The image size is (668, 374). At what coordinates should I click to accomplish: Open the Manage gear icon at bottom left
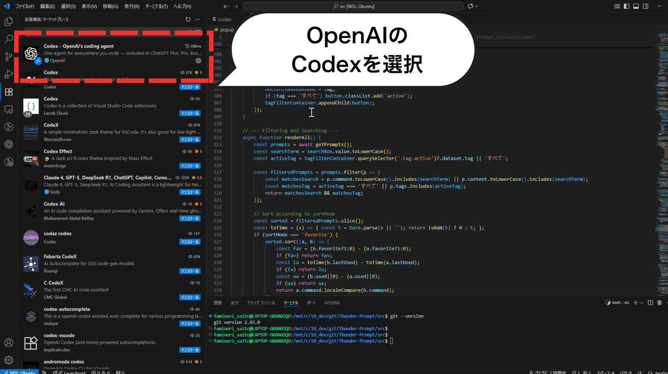coord(8,361)
